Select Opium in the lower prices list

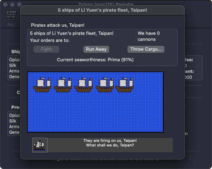14,115
